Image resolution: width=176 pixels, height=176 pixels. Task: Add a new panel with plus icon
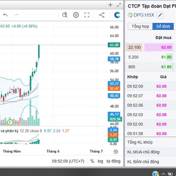click(110, 5)
